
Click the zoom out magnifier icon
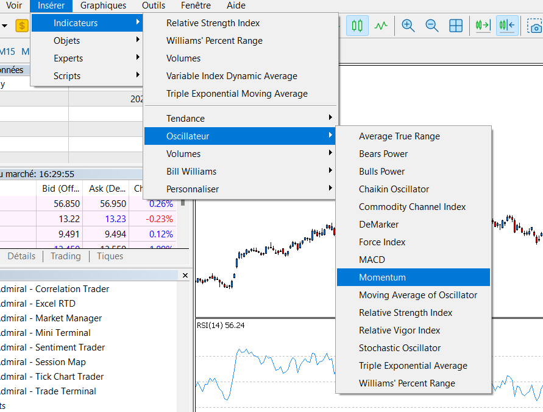tap(432, 26)
